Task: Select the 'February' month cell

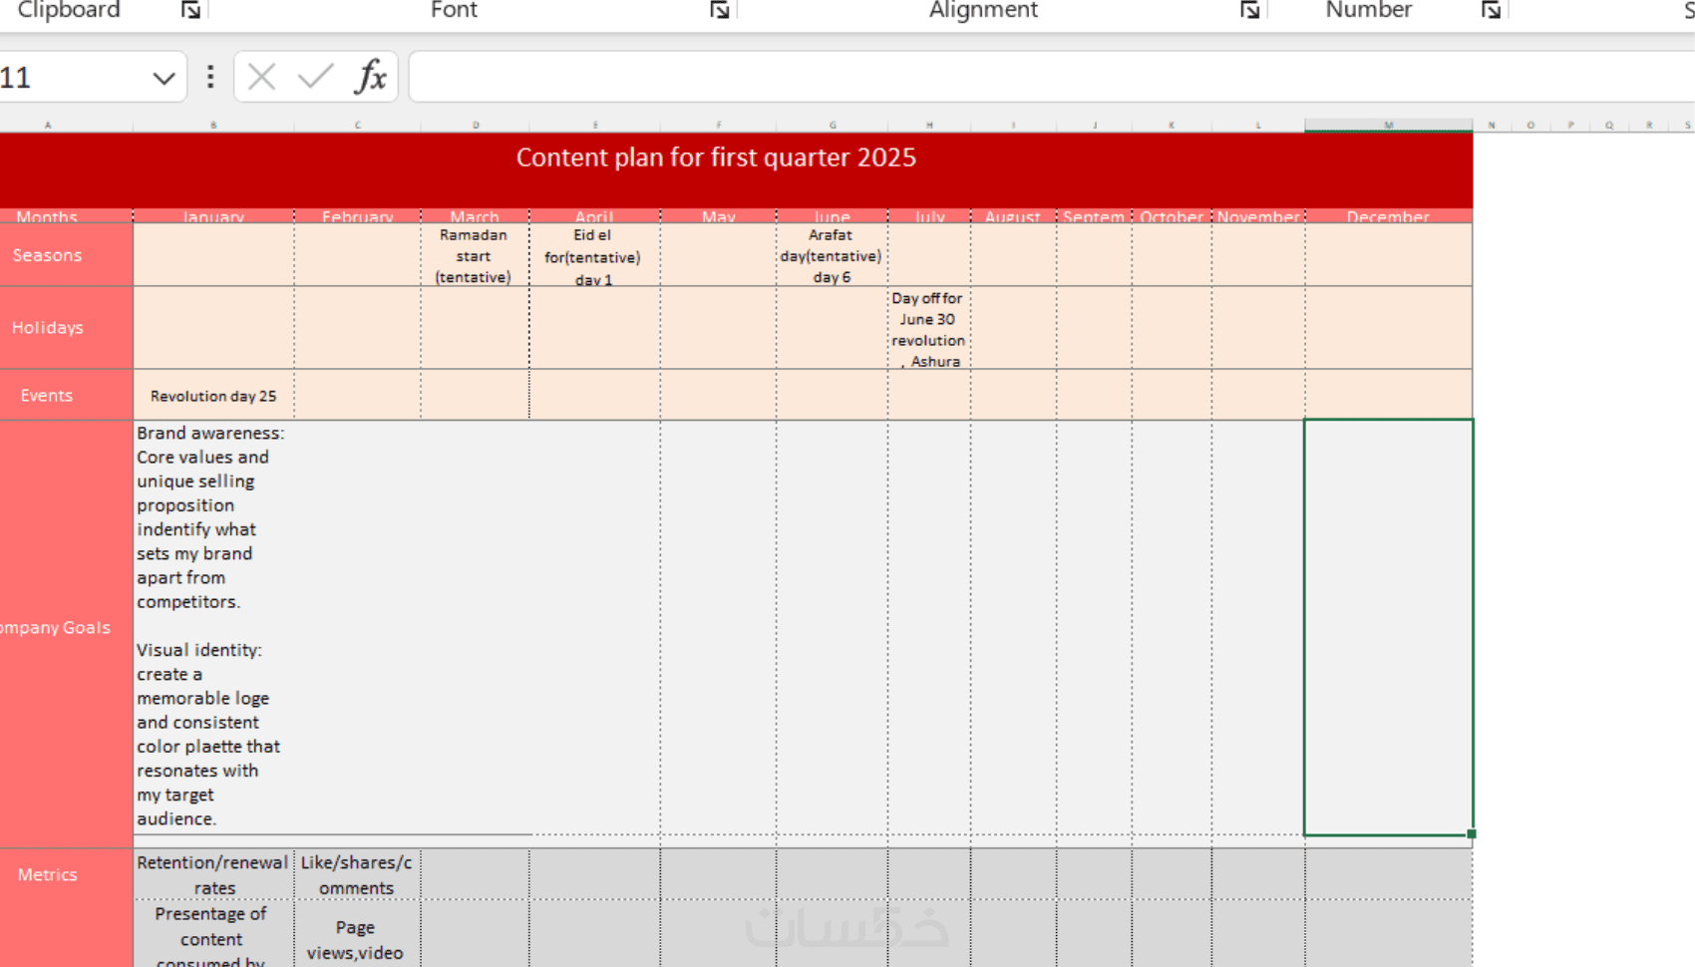Action: tap(357, 216)
